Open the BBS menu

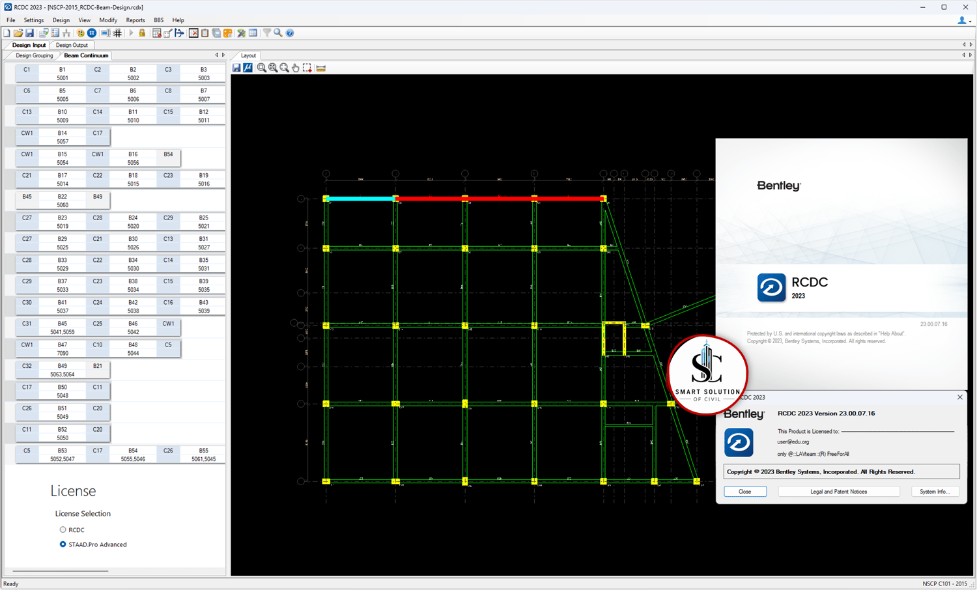pyautogui.click(x=159, y=20)
